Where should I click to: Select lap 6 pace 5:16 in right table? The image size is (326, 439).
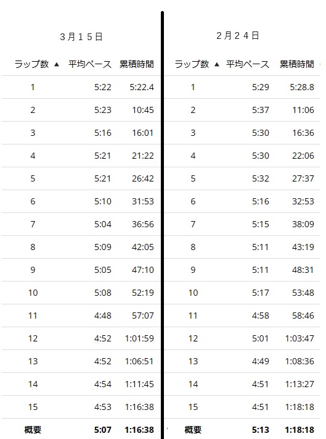click(260, 201)
